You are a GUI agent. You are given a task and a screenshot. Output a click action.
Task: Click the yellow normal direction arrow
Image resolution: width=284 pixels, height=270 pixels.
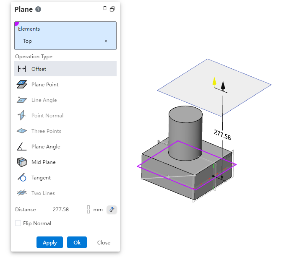click(214, 81)
